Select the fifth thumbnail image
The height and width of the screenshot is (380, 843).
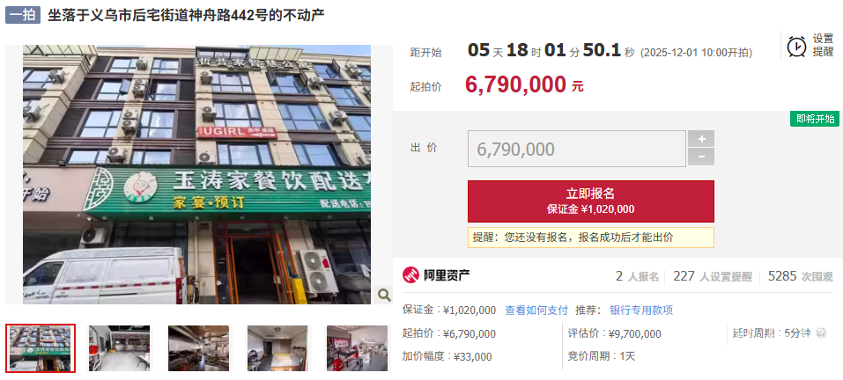[x=357, y=348]
